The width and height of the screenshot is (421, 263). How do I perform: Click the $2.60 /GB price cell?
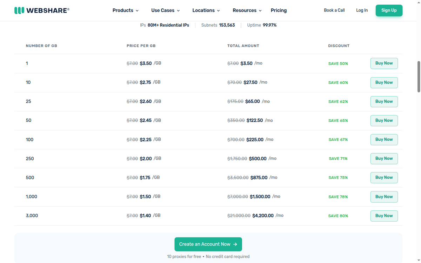tap(144, 101)
